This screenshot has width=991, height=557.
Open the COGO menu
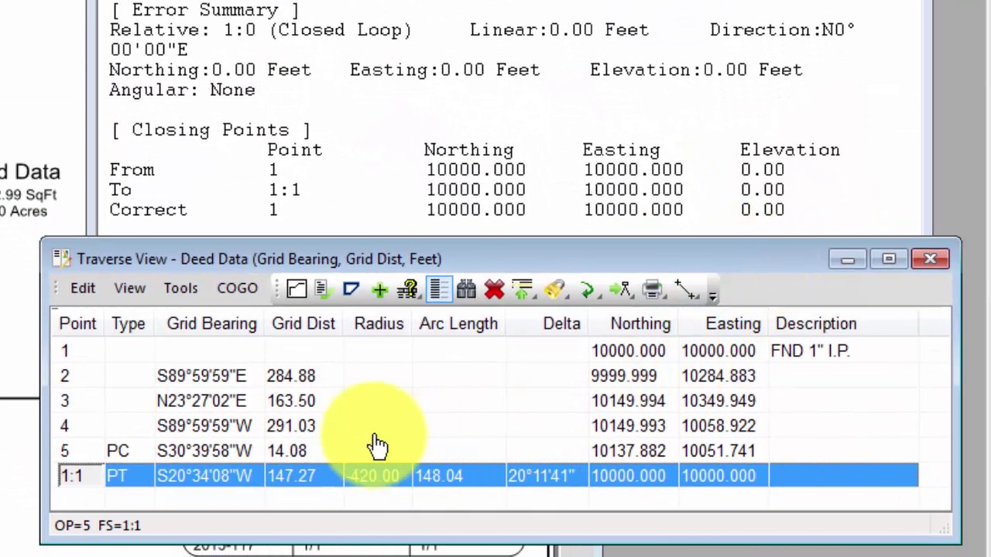237,288
